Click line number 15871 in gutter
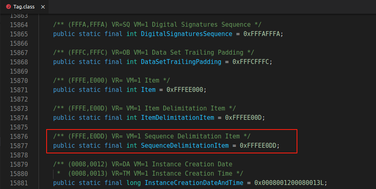 pos(19,90)
